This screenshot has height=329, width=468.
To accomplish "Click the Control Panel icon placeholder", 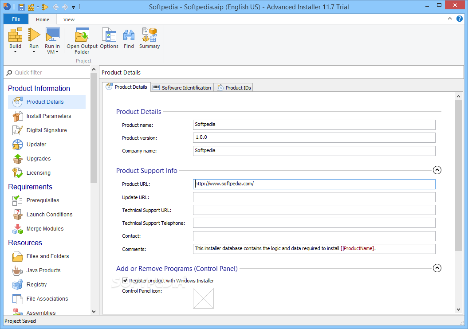I will pyautogui.click(x=203, y=298).
